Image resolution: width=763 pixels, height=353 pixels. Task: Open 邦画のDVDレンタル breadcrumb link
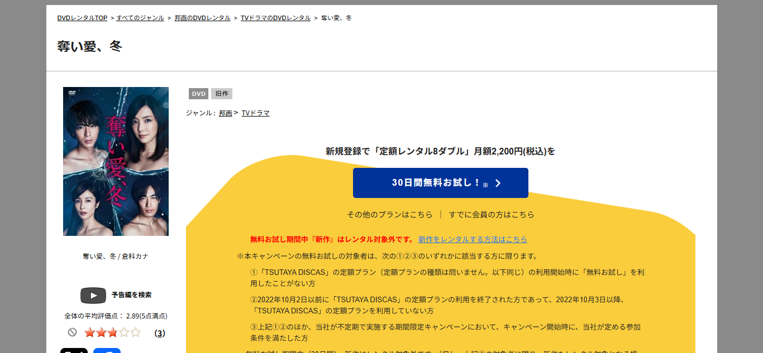click(x=202, y=18)
